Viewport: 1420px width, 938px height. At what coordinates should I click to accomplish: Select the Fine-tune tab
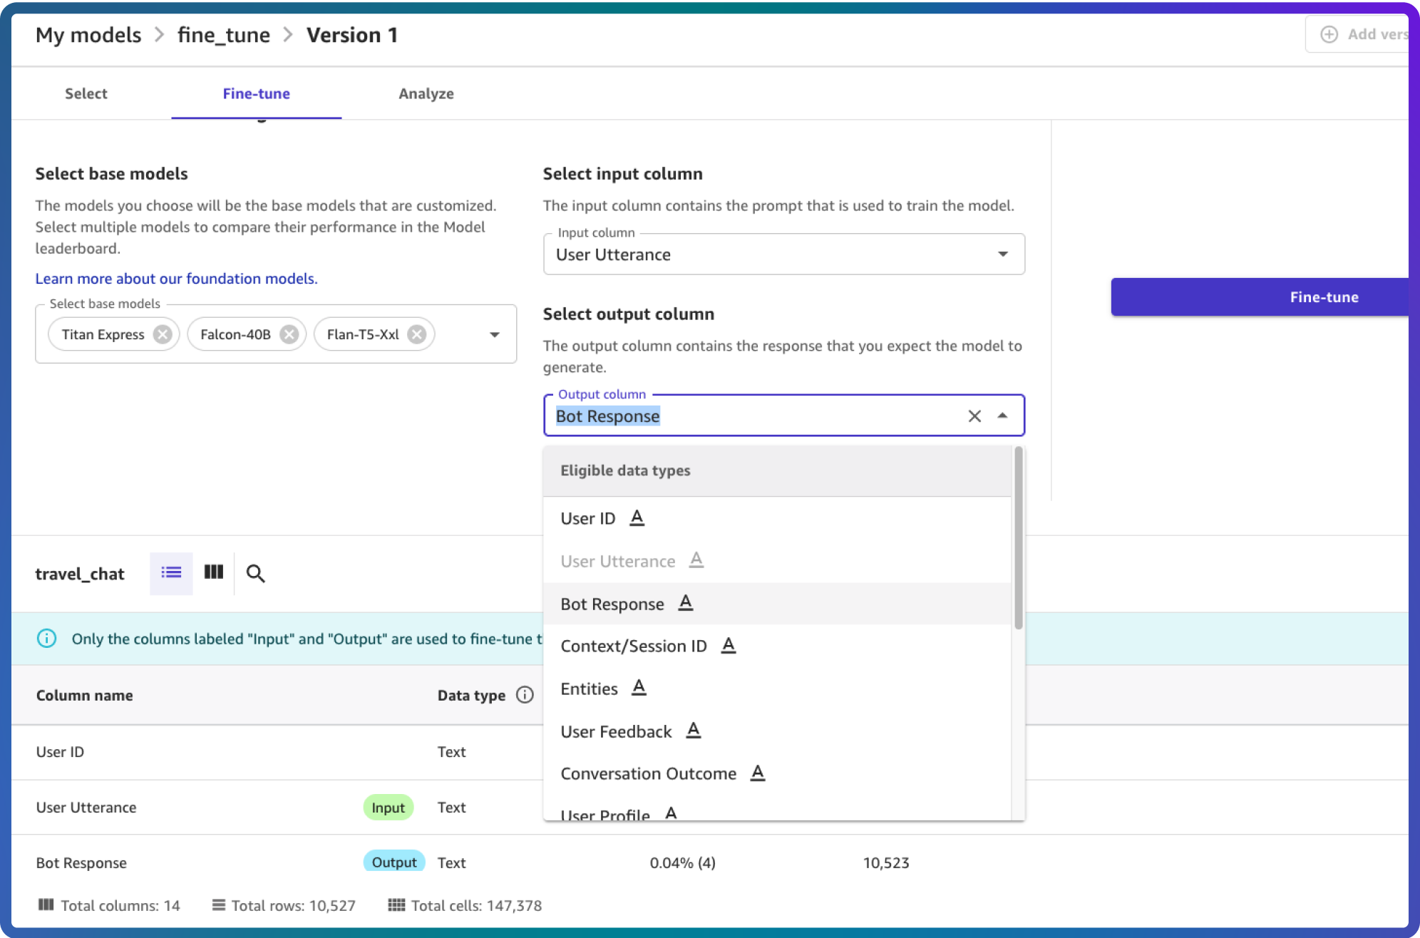pos(255,93)
